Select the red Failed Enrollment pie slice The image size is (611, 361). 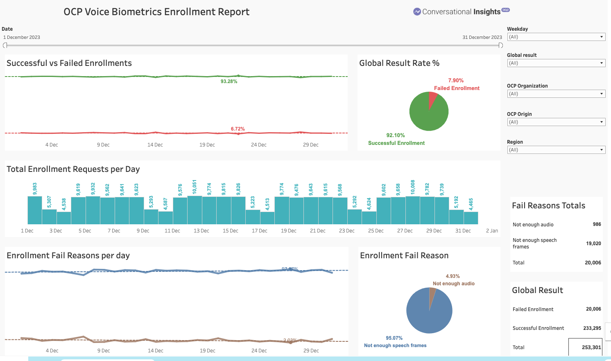tap(432, 98)
